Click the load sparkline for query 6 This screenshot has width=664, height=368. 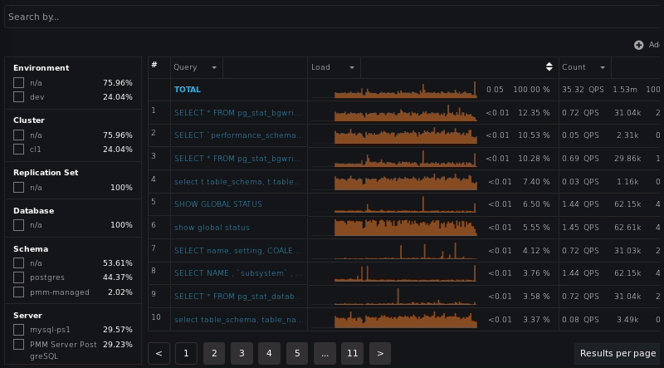pyautogui.click(x=405, y=227)
